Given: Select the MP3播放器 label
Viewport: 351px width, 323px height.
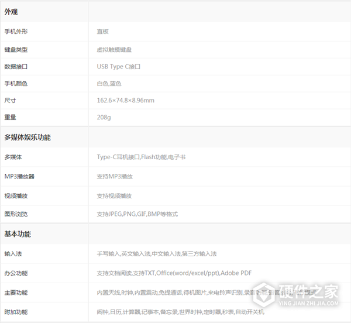Looking at the screenshot, I should pyautogui.click(x=19, y=176).
